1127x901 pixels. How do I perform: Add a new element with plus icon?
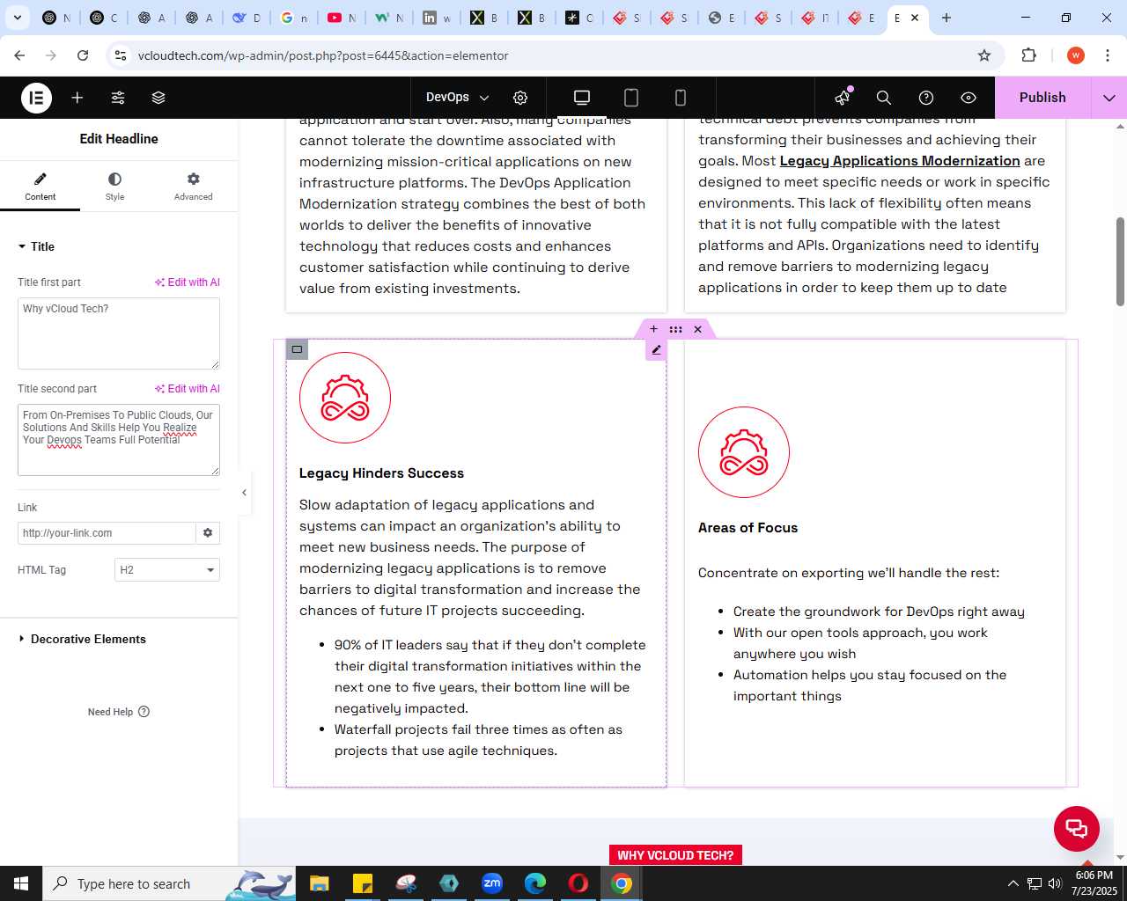[x=77, y=98]
